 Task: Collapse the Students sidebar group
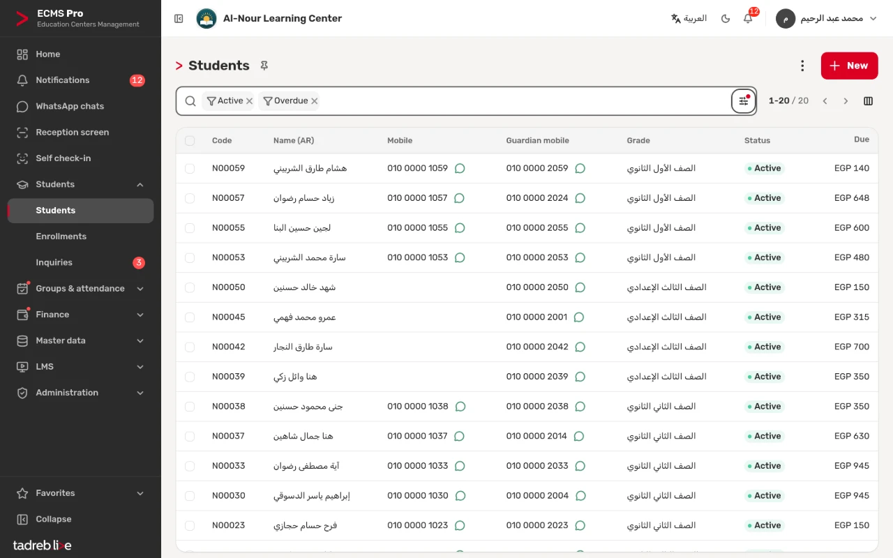pos(80,184)
